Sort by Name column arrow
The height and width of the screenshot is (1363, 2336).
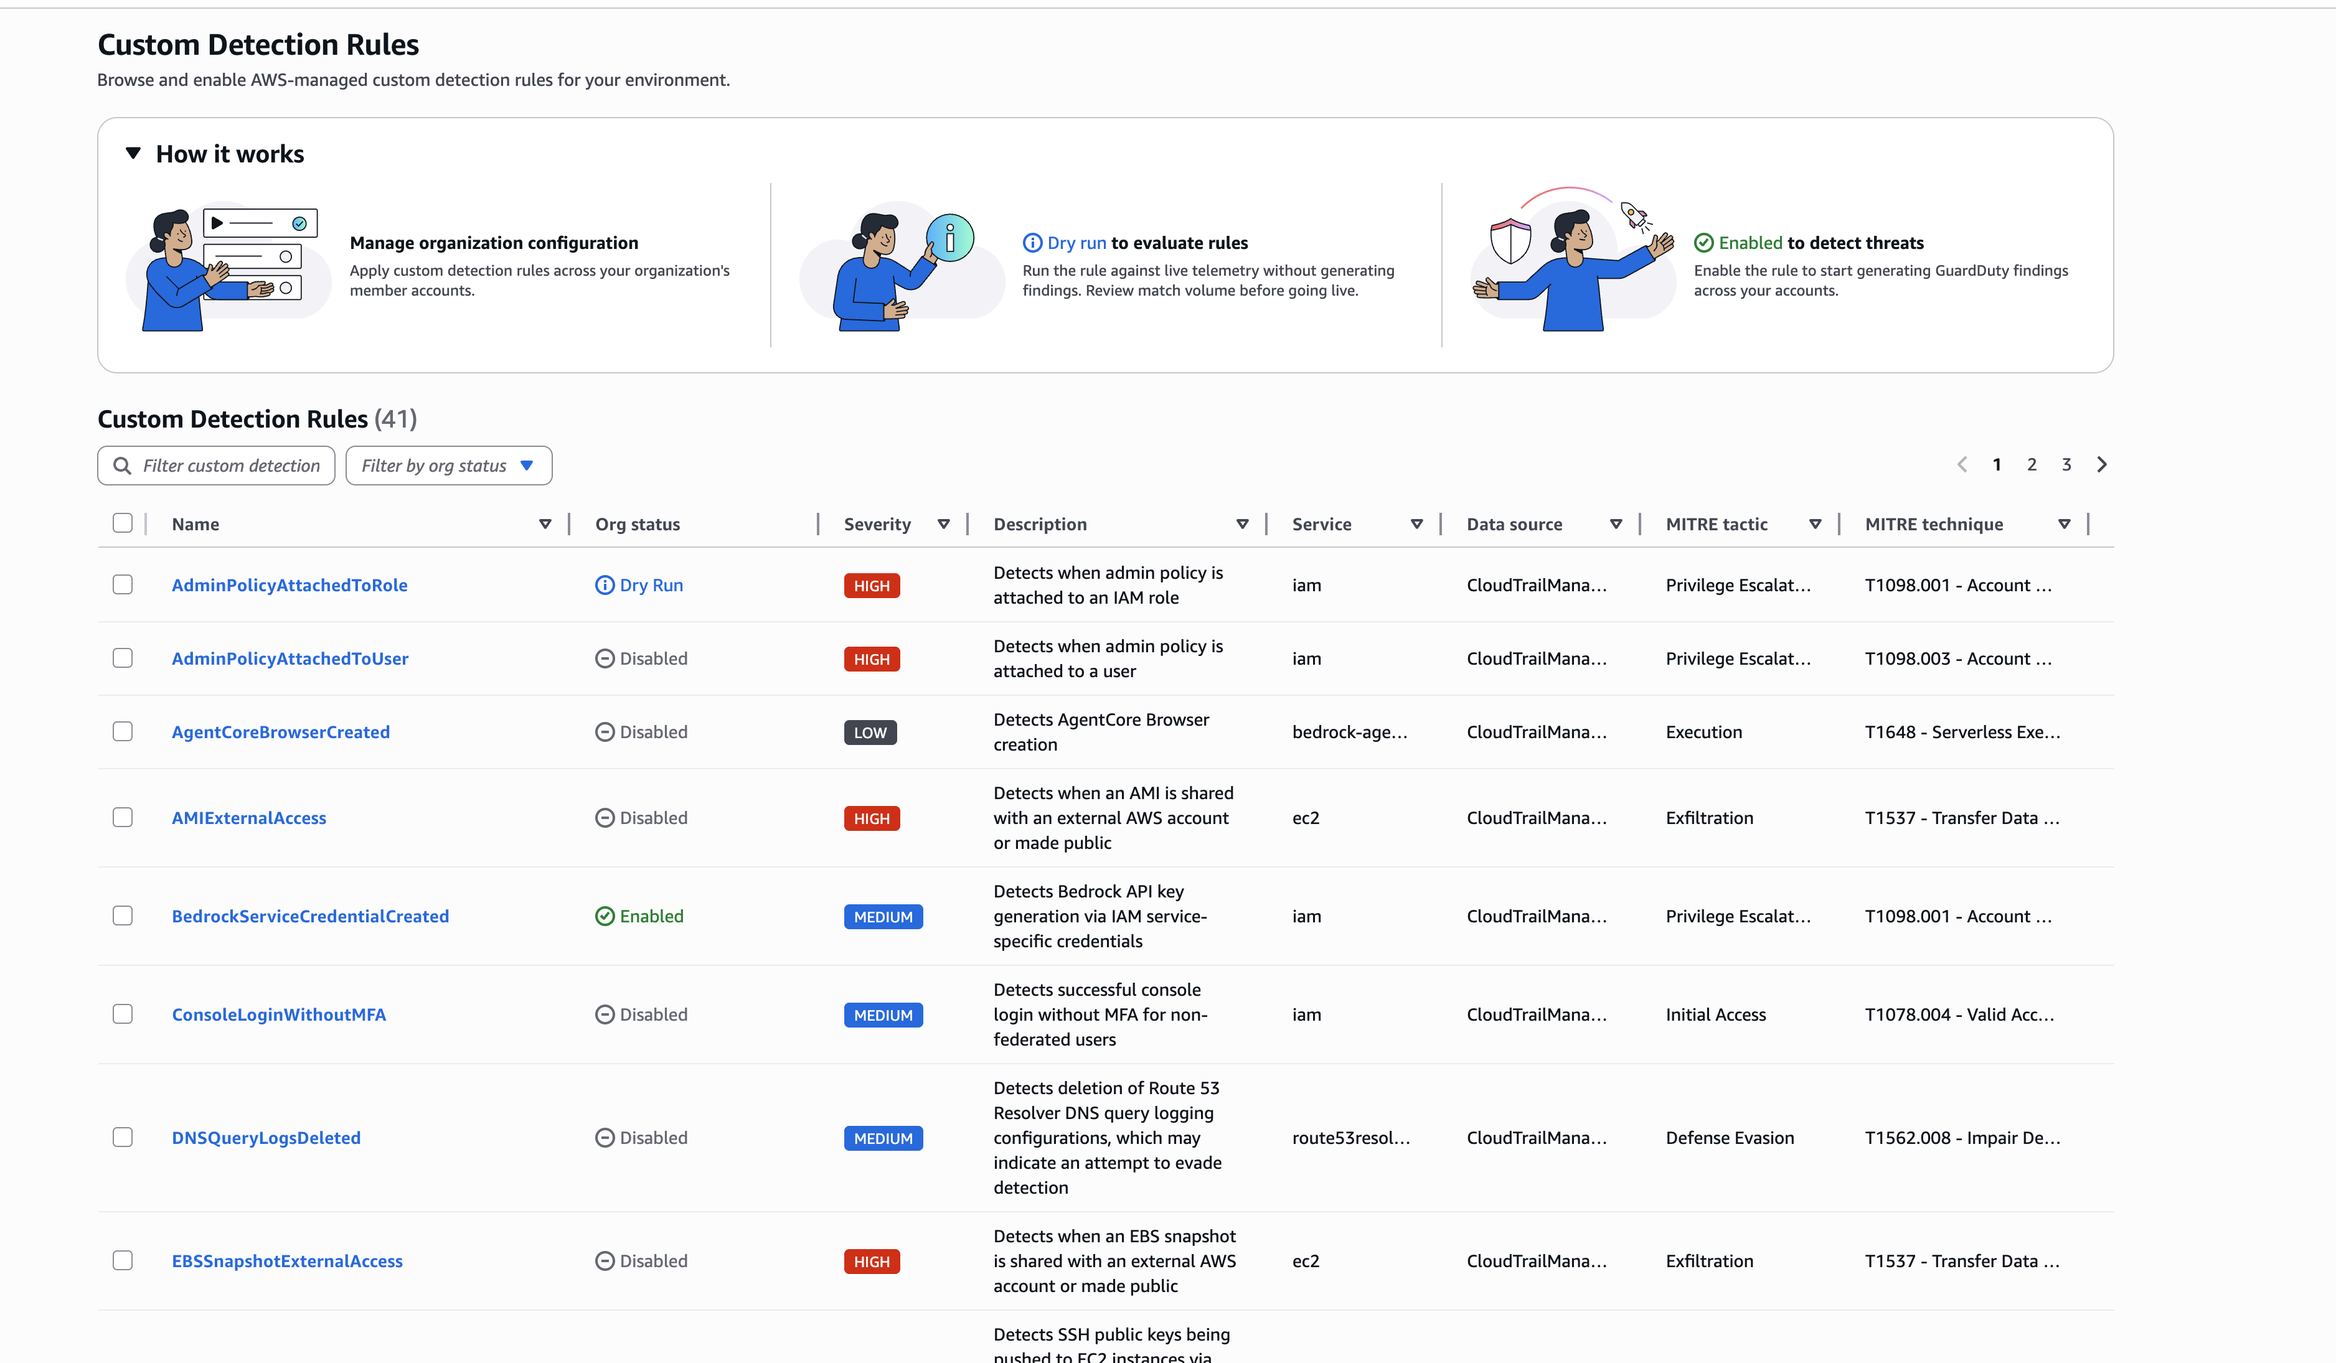click(545, 525)
